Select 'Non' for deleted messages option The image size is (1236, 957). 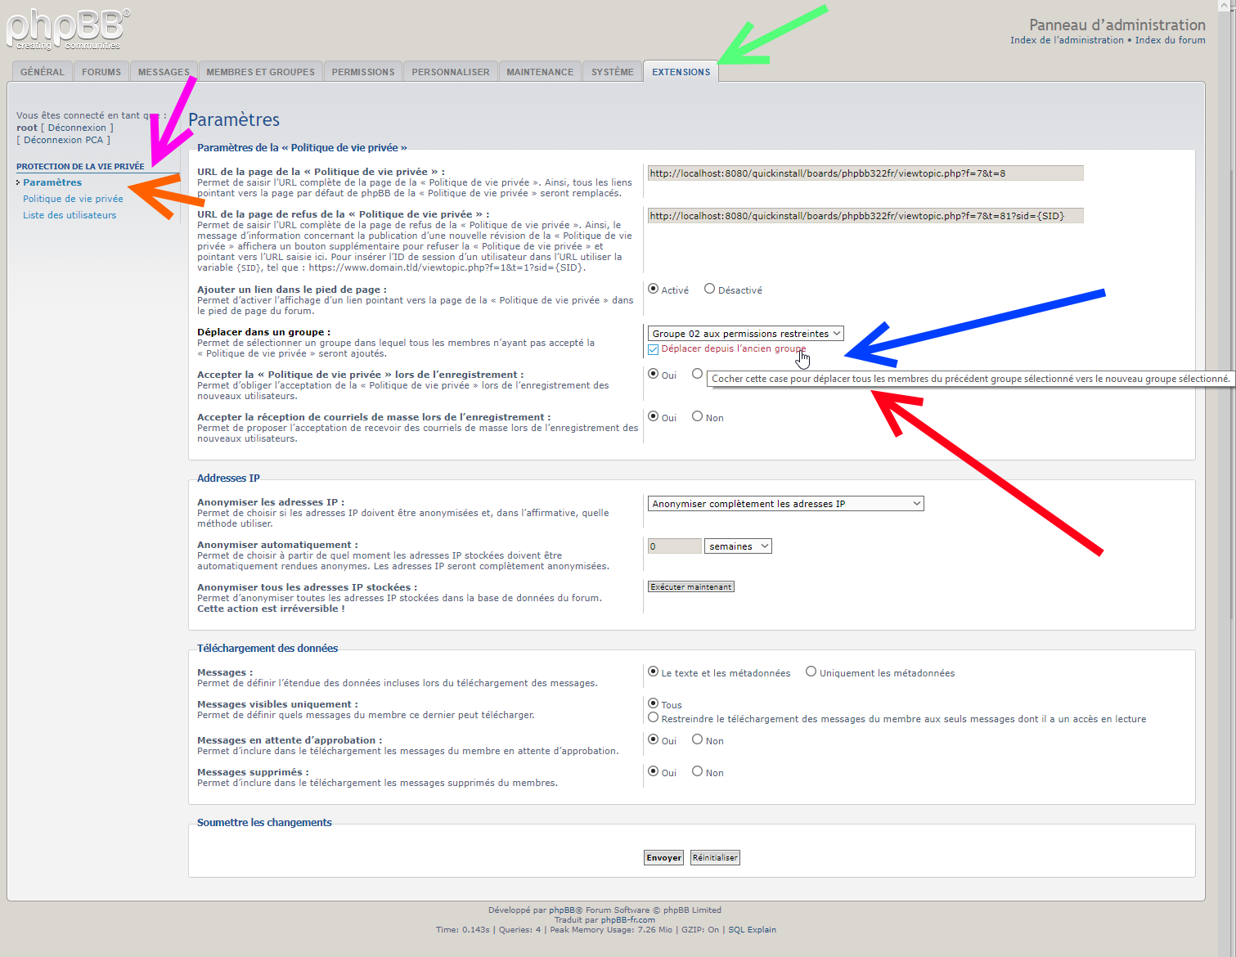[x=698, y=771]
